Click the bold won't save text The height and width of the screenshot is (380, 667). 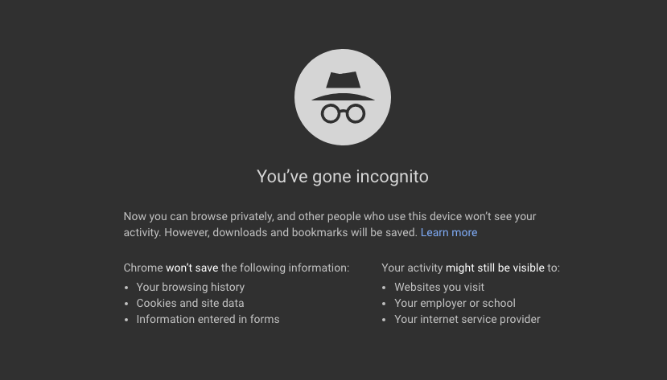pyautogui.click(x=191, y=268)
